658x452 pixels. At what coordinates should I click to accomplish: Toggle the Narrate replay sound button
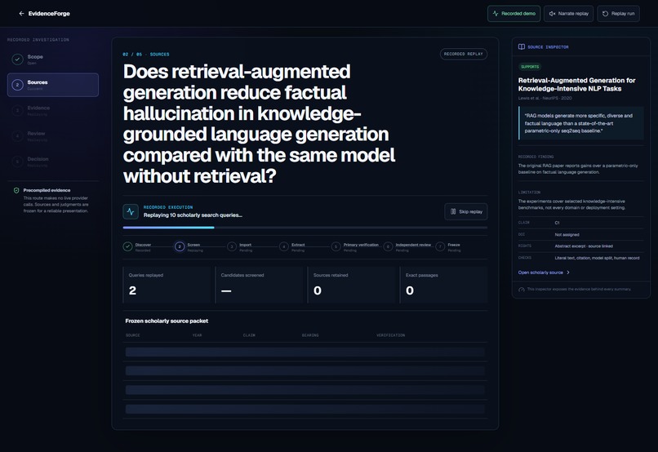pos(568,13)
